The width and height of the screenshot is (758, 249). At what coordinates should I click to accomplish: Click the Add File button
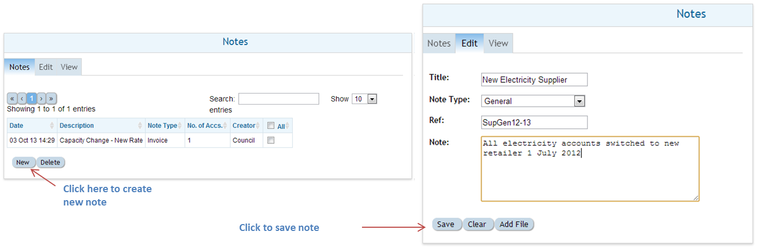click(x=514, y=225)
